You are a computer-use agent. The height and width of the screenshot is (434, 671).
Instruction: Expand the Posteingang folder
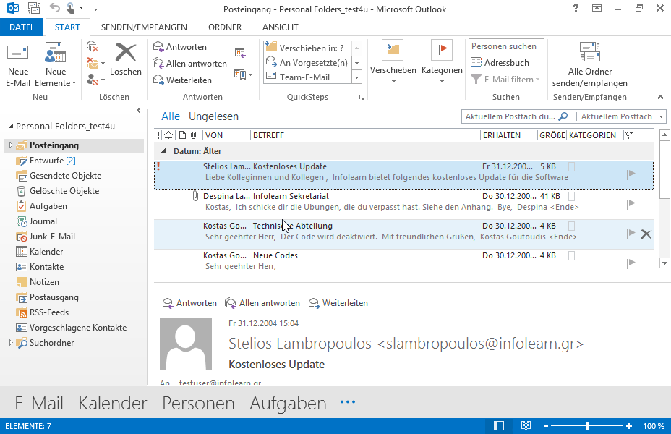[x=11, y=145]
